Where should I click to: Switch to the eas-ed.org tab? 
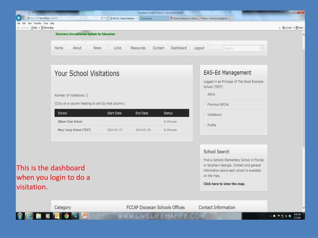tap(154, 18)
